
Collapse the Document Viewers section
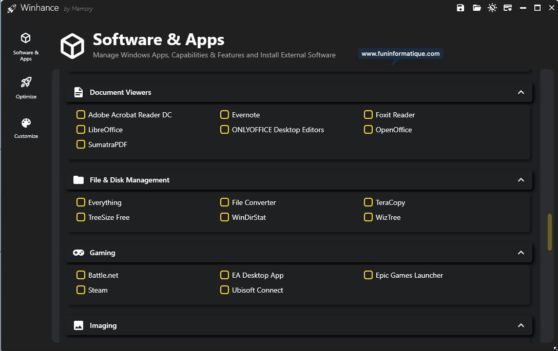pos(521,92)
